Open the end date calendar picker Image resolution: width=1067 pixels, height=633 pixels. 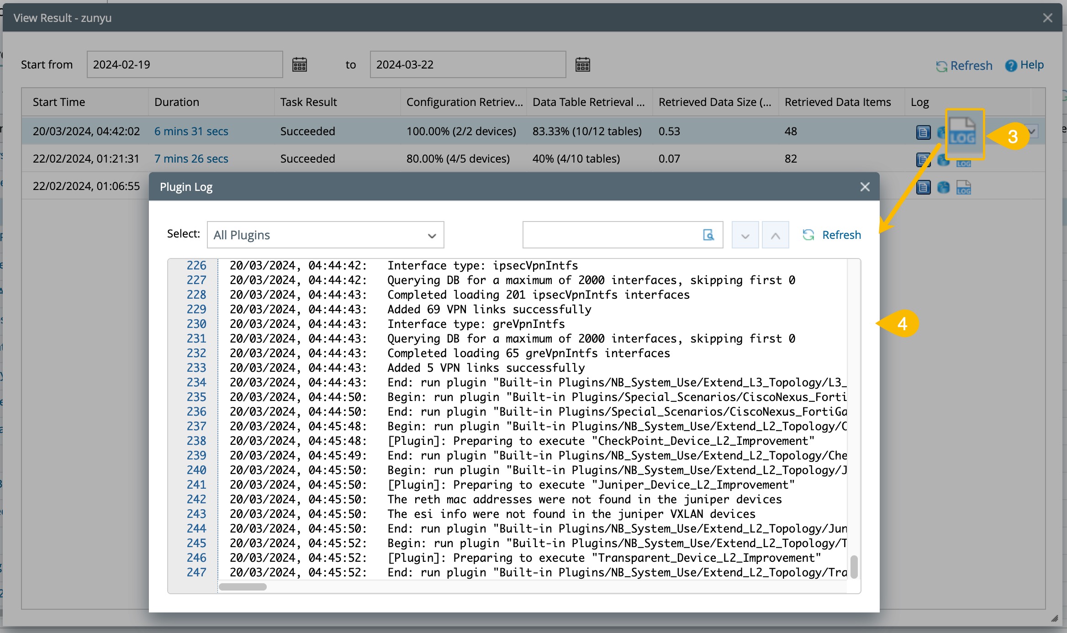(582, 65)
